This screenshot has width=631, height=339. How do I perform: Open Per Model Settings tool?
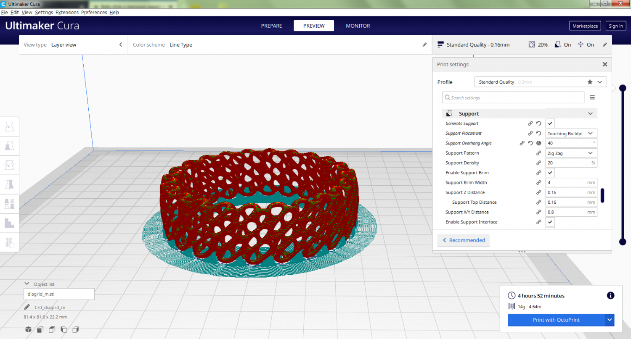(9, 204)
